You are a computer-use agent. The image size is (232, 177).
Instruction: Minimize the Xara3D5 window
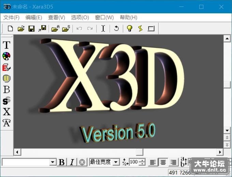coord(182,7)
